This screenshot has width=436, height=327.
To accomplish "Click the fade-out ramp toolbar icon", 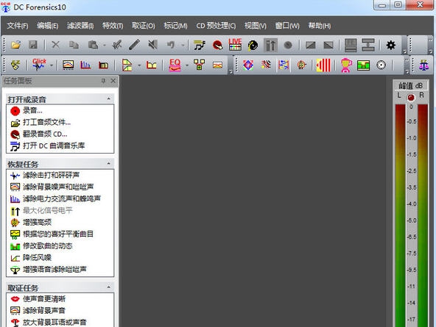I will [x=328, y=45].
